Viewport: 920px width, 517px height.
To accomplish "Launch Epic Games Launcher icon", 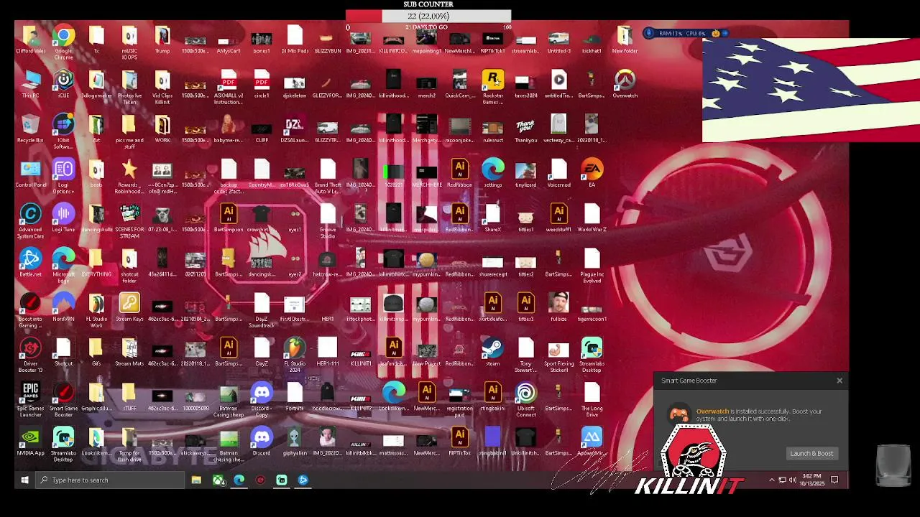I will pyautogui.click(x=30, y=399).
